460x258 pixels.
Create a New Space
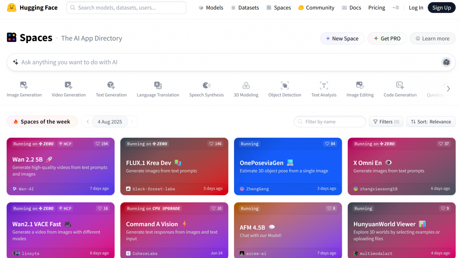pos(342,39)
